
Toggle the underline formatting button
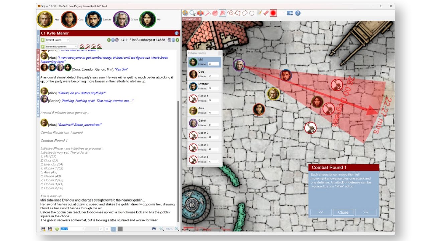coord(101,229)
